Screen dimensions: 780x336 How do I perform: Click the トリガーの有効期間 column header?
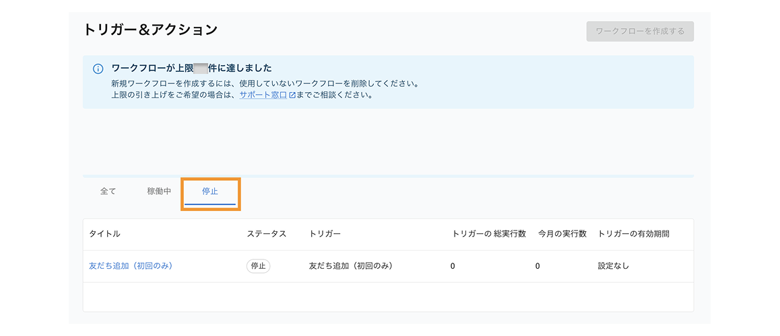pos(633,234)
